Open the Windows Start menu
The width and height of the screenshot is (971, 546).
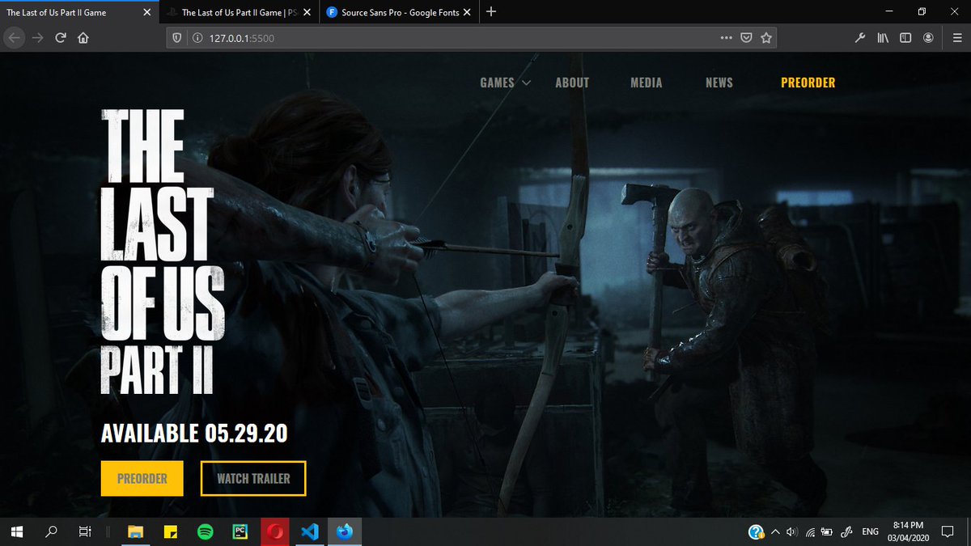coord(17,531)
